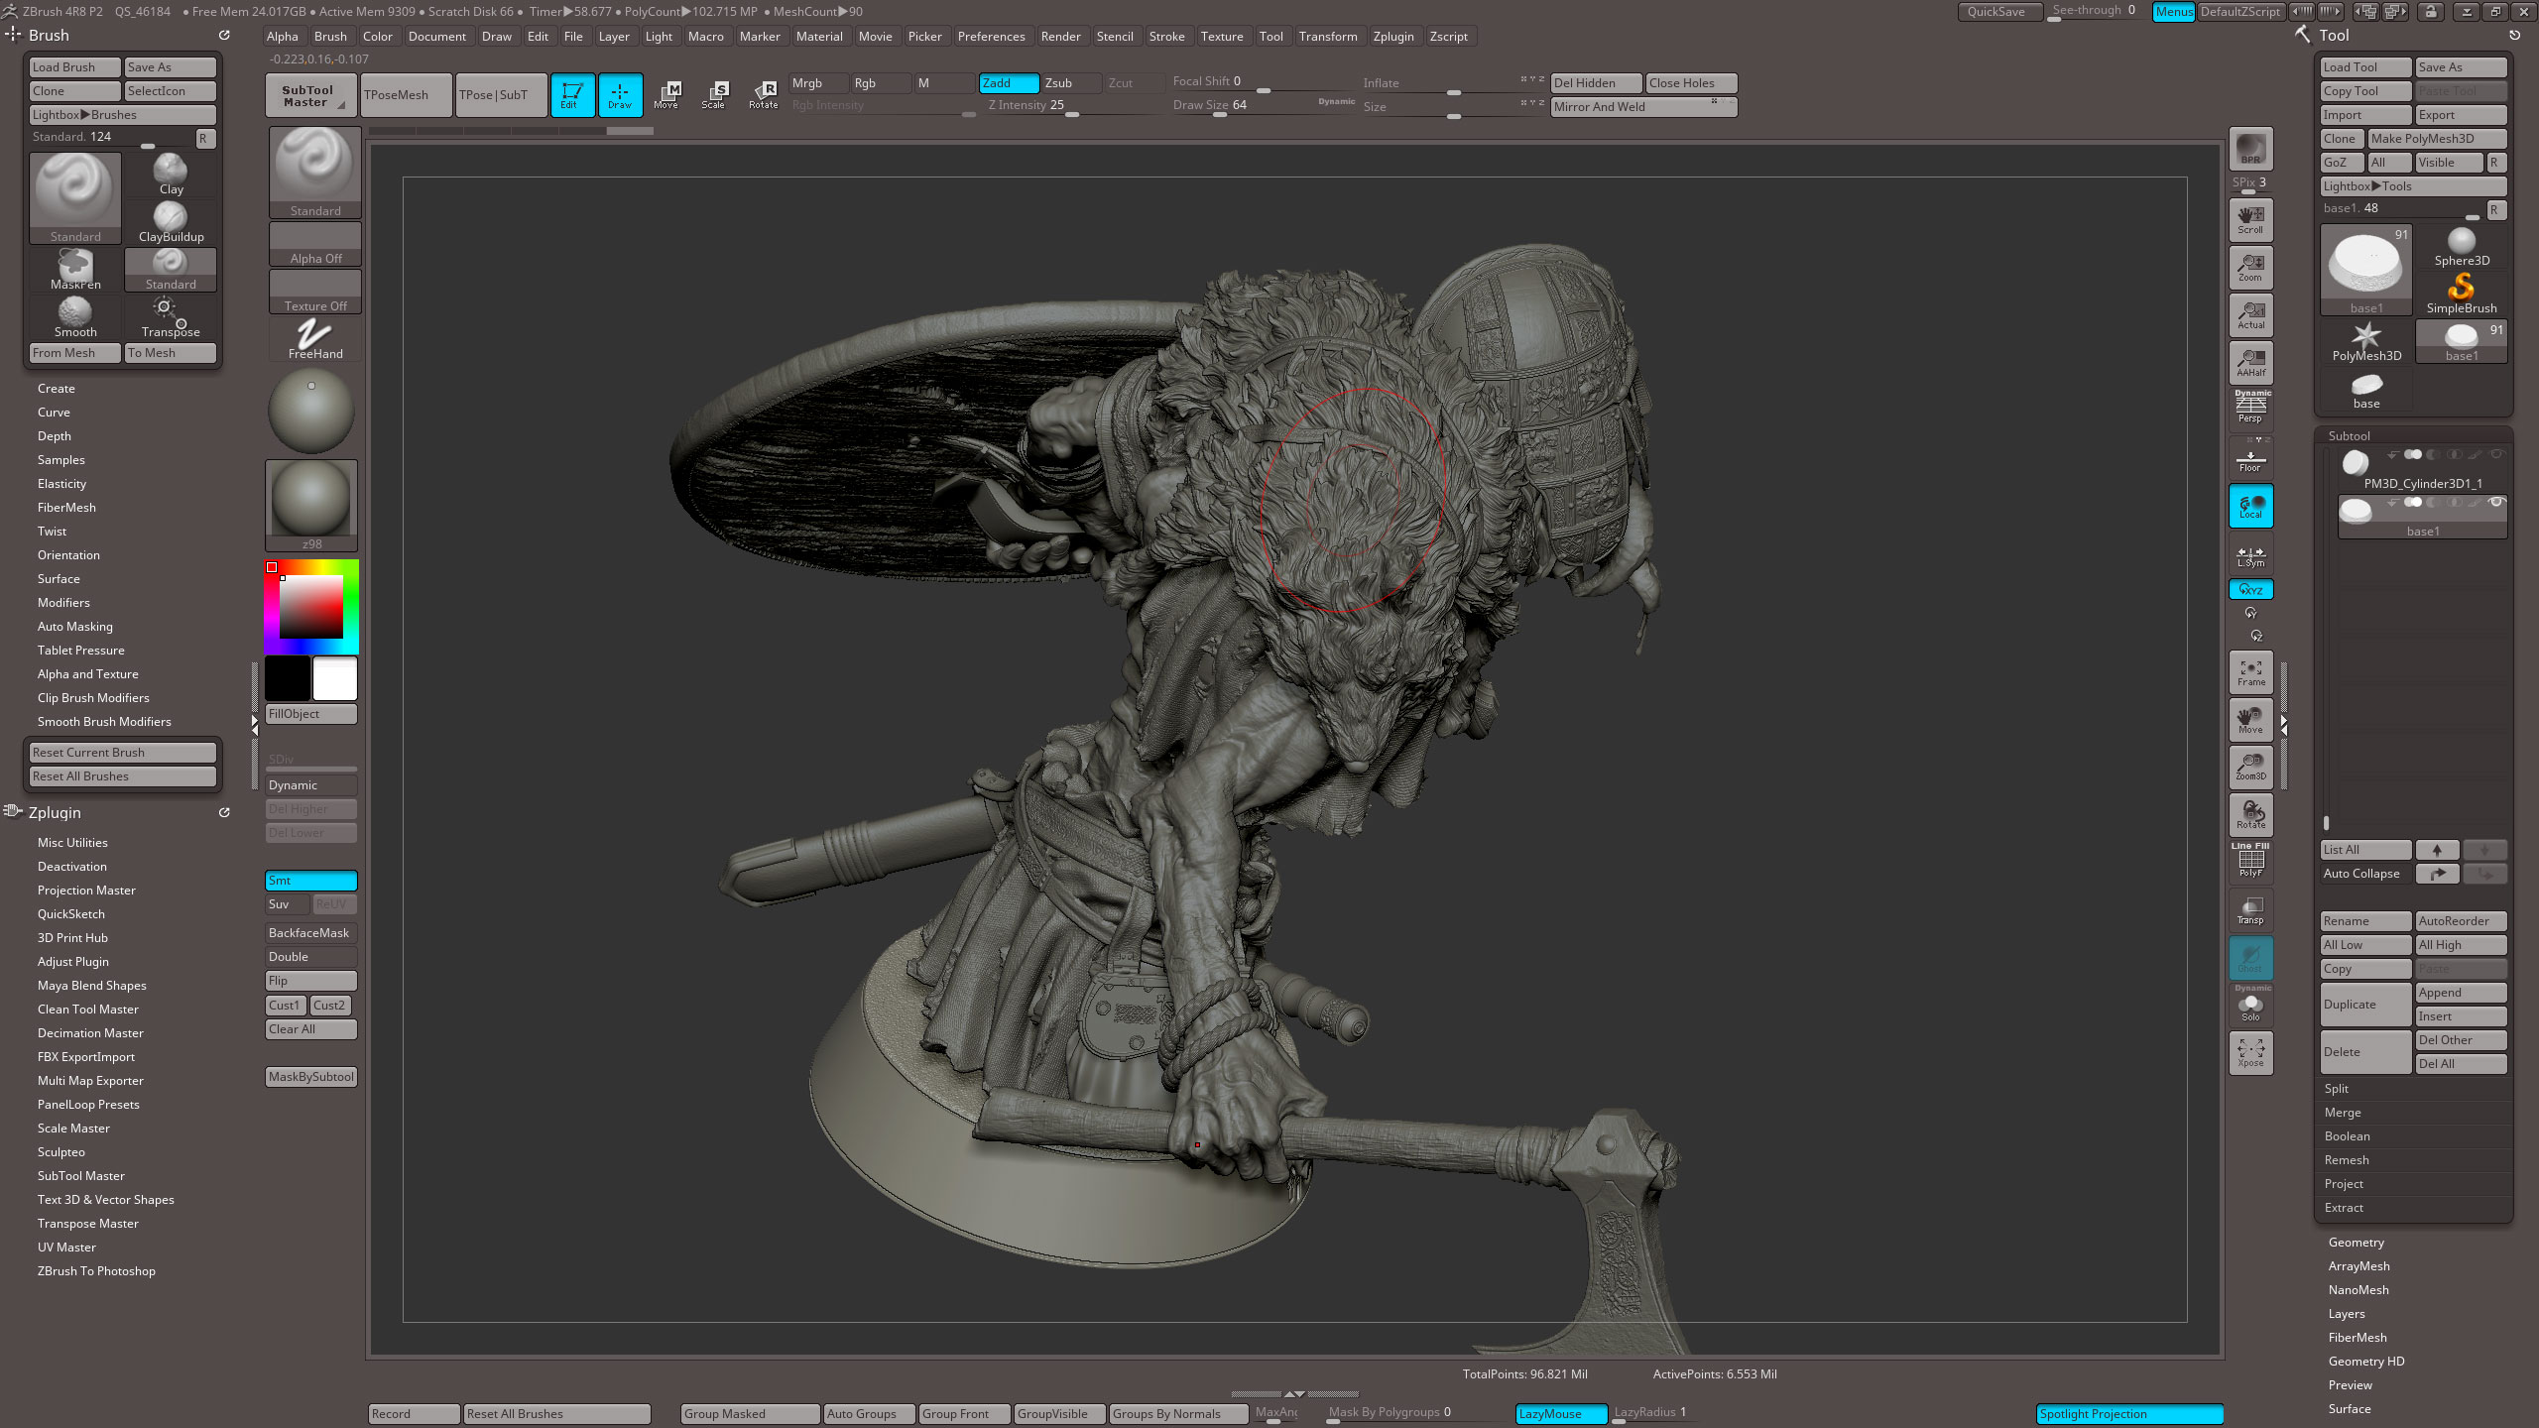
Task: Toggle visibility eye of base1 subtool
Action: coord(2496,503)
